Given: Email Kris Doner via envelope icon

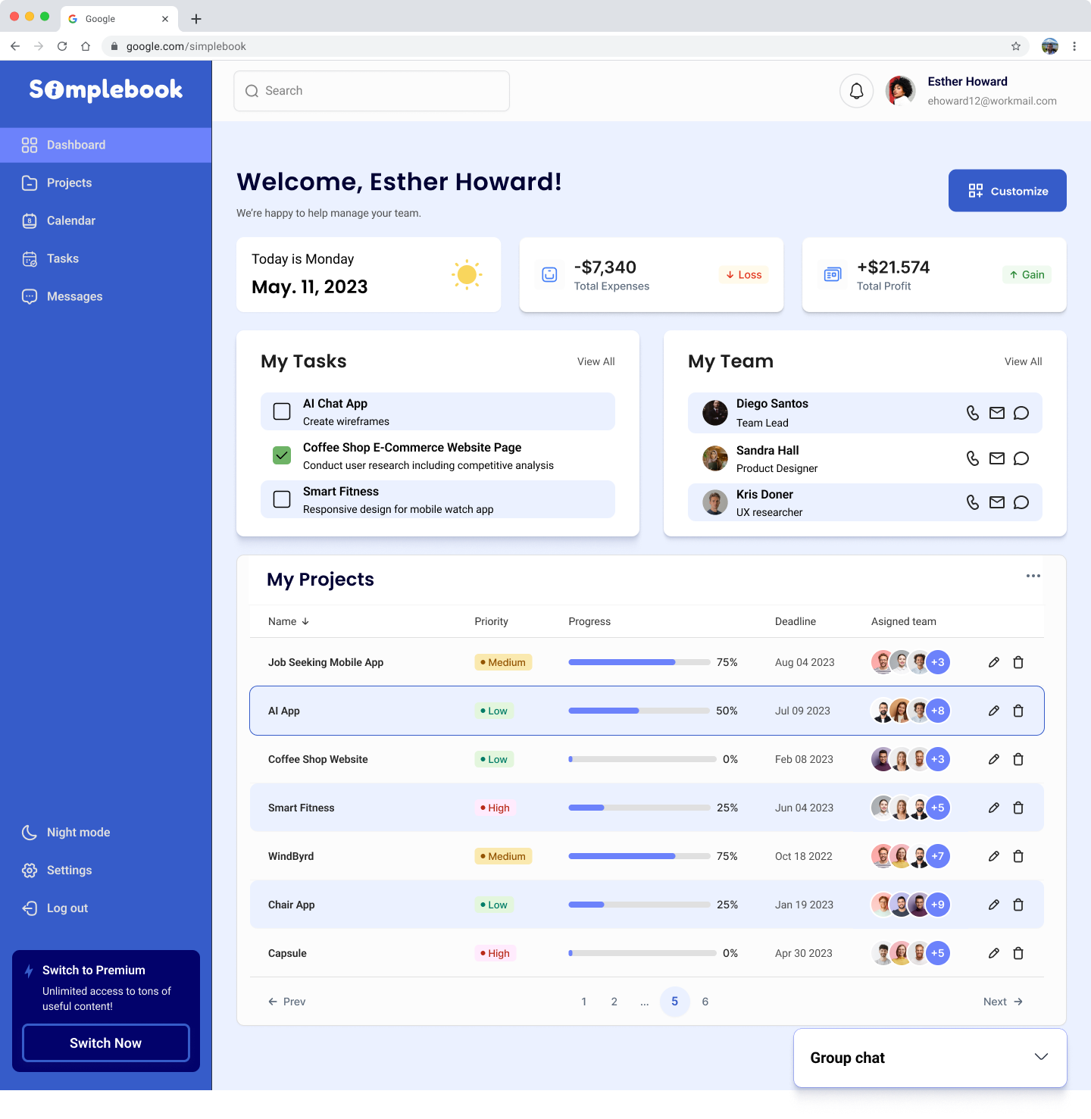Looking at the screenshot, I should click(x=997, y=502).
